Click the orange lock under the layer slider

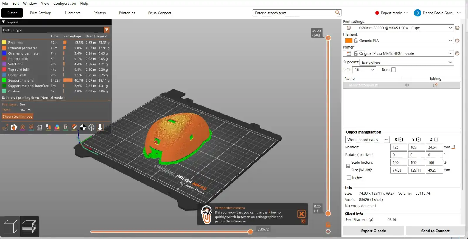328,225
